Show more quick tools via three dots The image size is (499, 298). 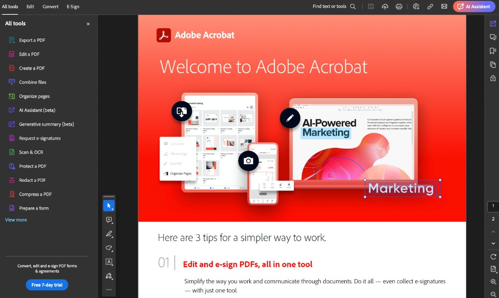109,289
